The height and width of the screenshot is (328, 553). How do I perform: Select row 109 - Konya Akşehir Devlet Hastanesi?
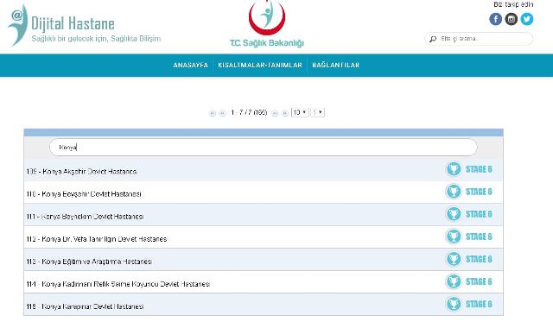pyautogui.click(x=263, y=170)
